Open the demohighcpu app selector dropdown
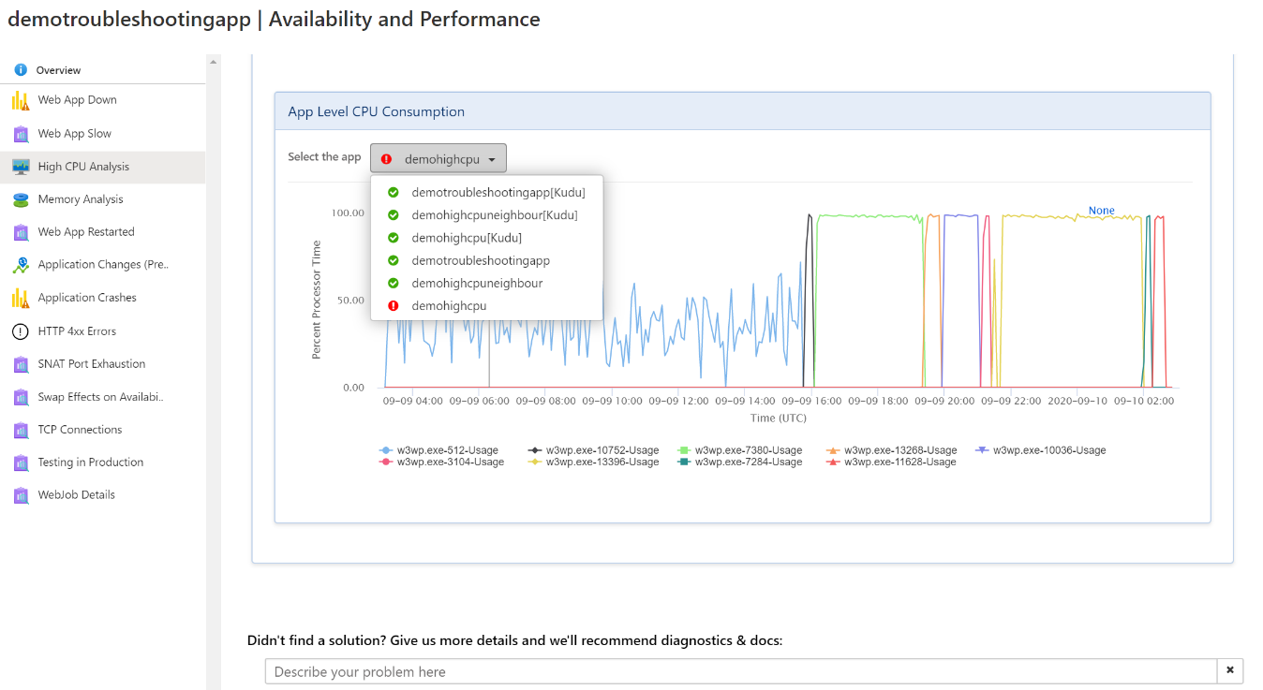Viewport: 1263px width, 690px height. point(438,157)
